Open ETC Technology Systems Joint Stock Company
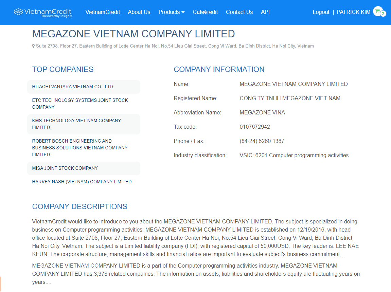The image size is (391, 292). [x=84, y=104]
